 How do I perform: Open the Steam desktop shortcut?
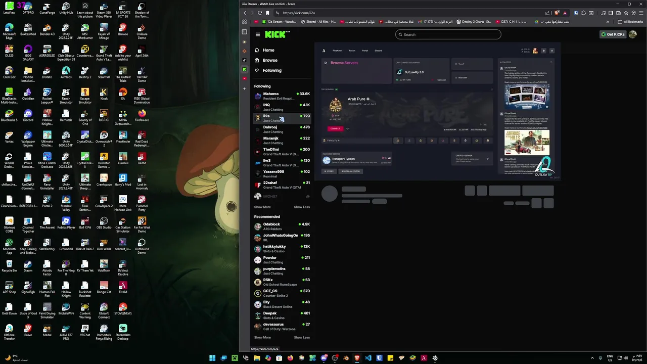[x=28, y=265]
